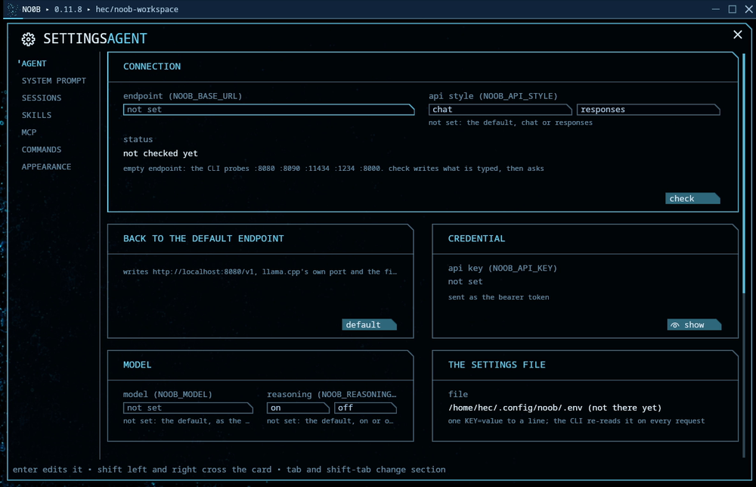Viewport: 756px width, 487px height.
Task: Click the BACK TO THE DEFAULT ENDPOINT heading
Action: click(x=203, y=239)
